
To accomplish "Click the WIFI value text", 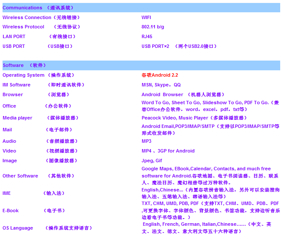I will coord(146,17).
